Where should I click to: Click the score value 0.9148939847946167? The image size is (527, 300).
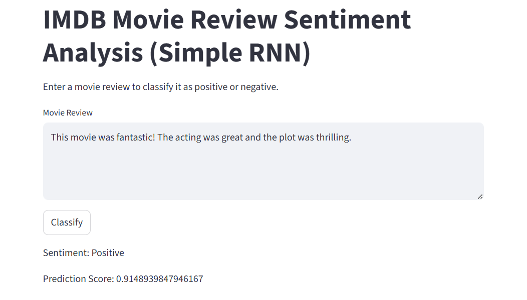click(159, 279)
